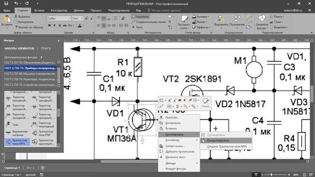Screen dimensions: 315x177
Task: Click the Redo icon in title bar
Action: click(x=27, y=3)
